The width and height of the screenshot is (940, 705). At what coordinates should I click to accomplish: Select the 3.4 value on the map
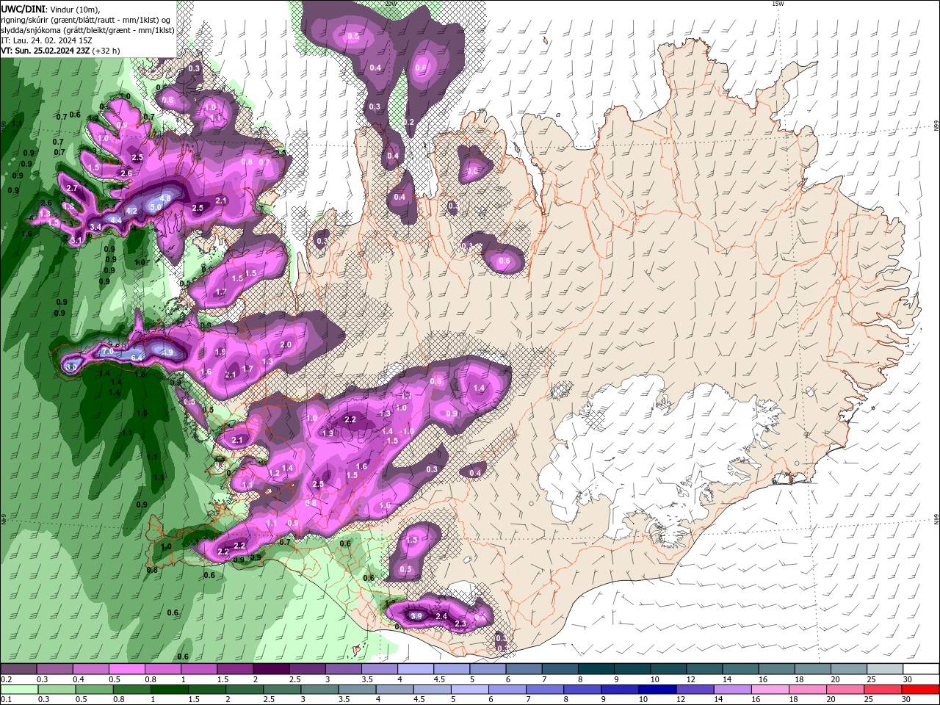coord(95,227)
